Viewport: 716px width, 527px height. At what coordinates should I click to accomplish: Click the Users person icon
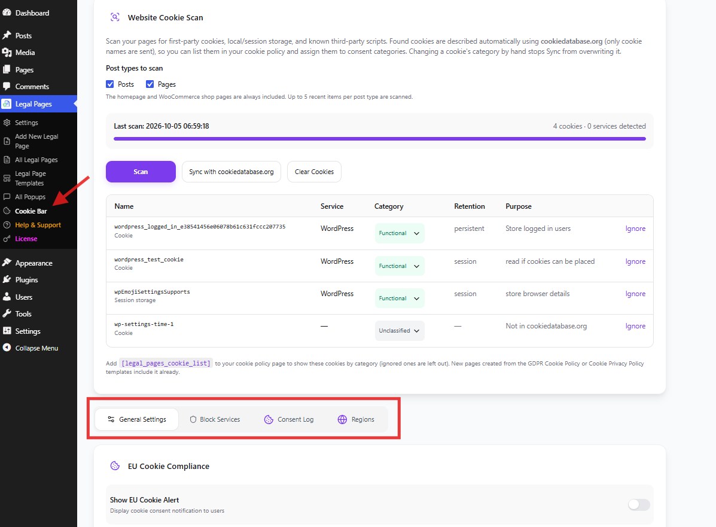coord(7,297)
